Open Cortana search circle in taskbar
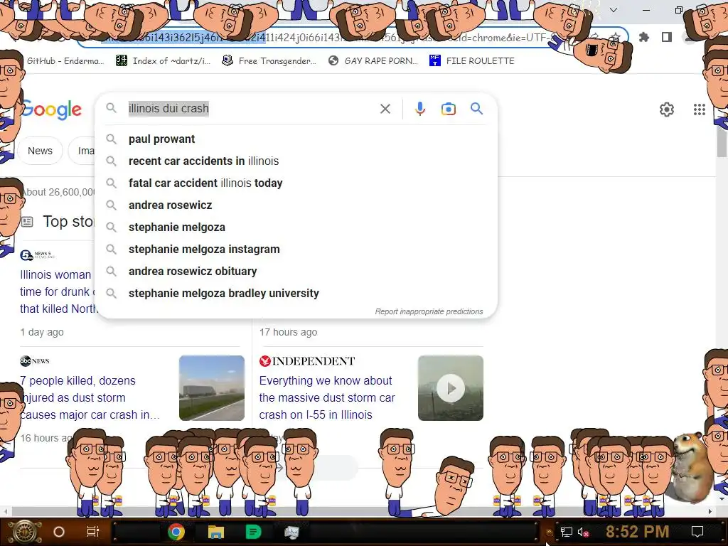Screen dimensions: 728x546 point(59,532)
